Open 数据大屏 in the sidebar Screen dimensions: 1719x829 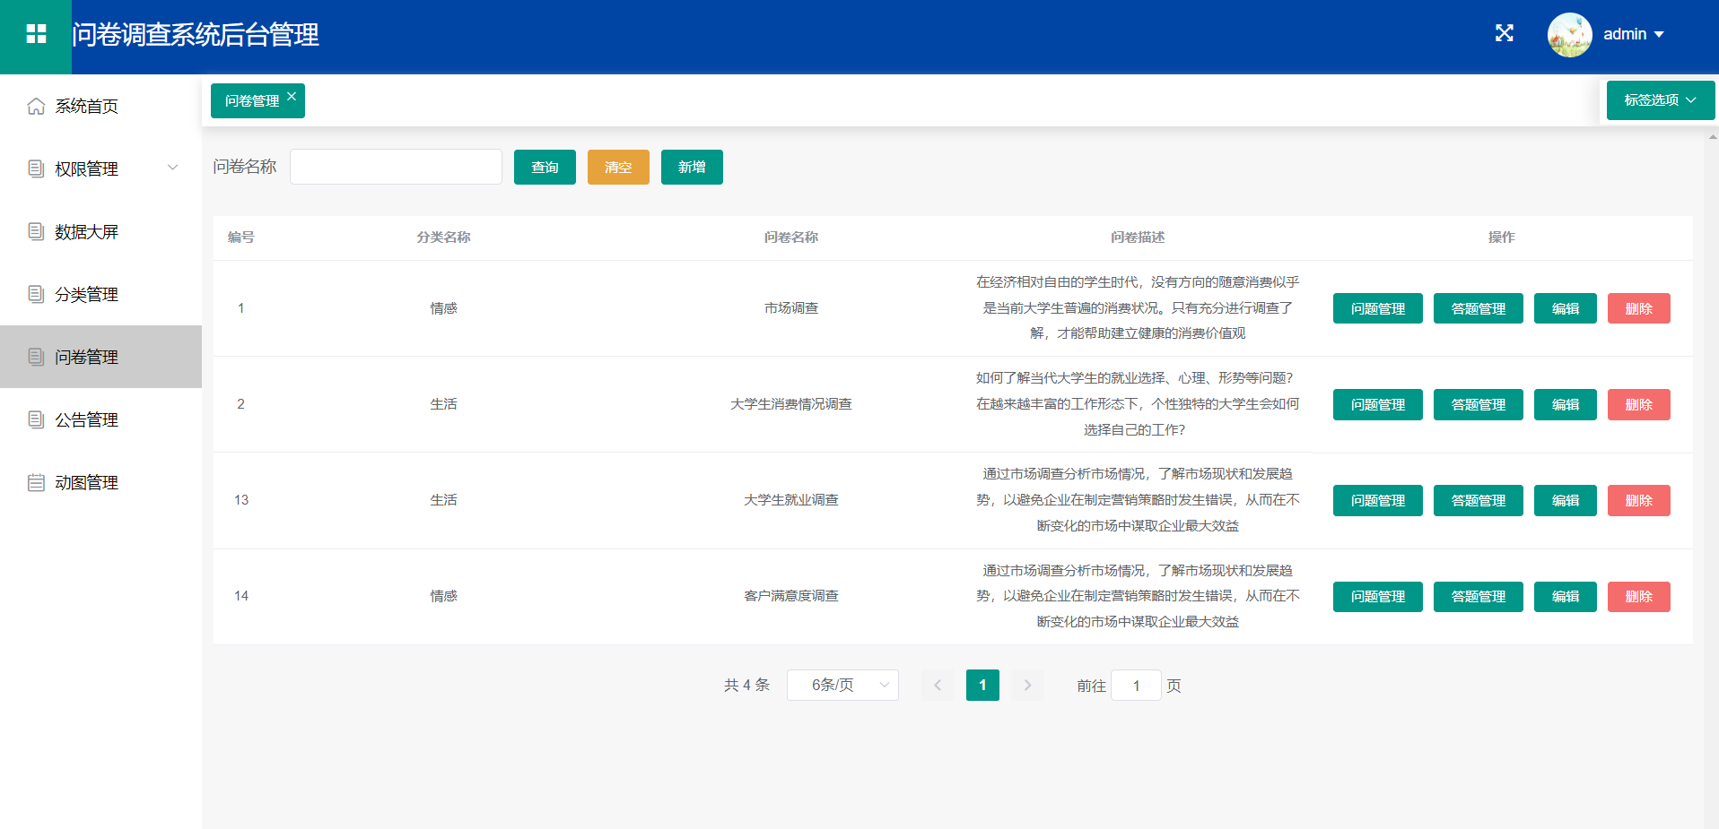tap(100, 231)
